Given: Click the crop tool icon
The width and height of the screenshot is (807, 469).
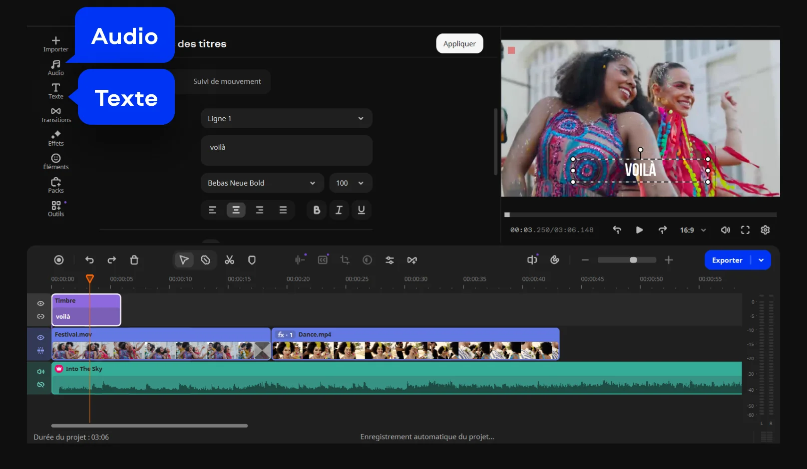Looking at the screenshot, I should tap(345, 260).
